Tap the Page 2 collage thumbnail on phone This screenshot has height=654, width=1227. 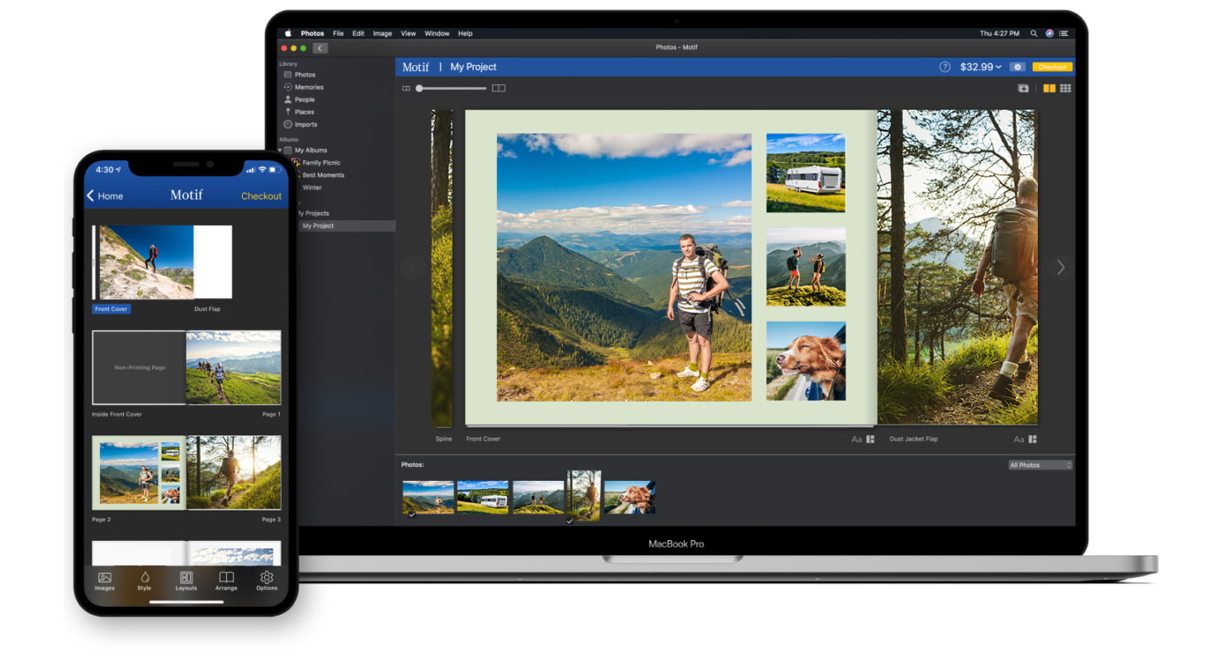click(139, 473)
